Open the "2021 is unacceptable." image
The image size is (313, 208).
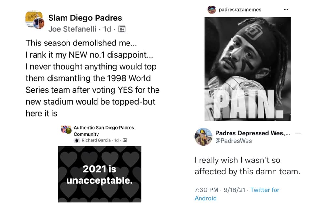click(99, 174)
